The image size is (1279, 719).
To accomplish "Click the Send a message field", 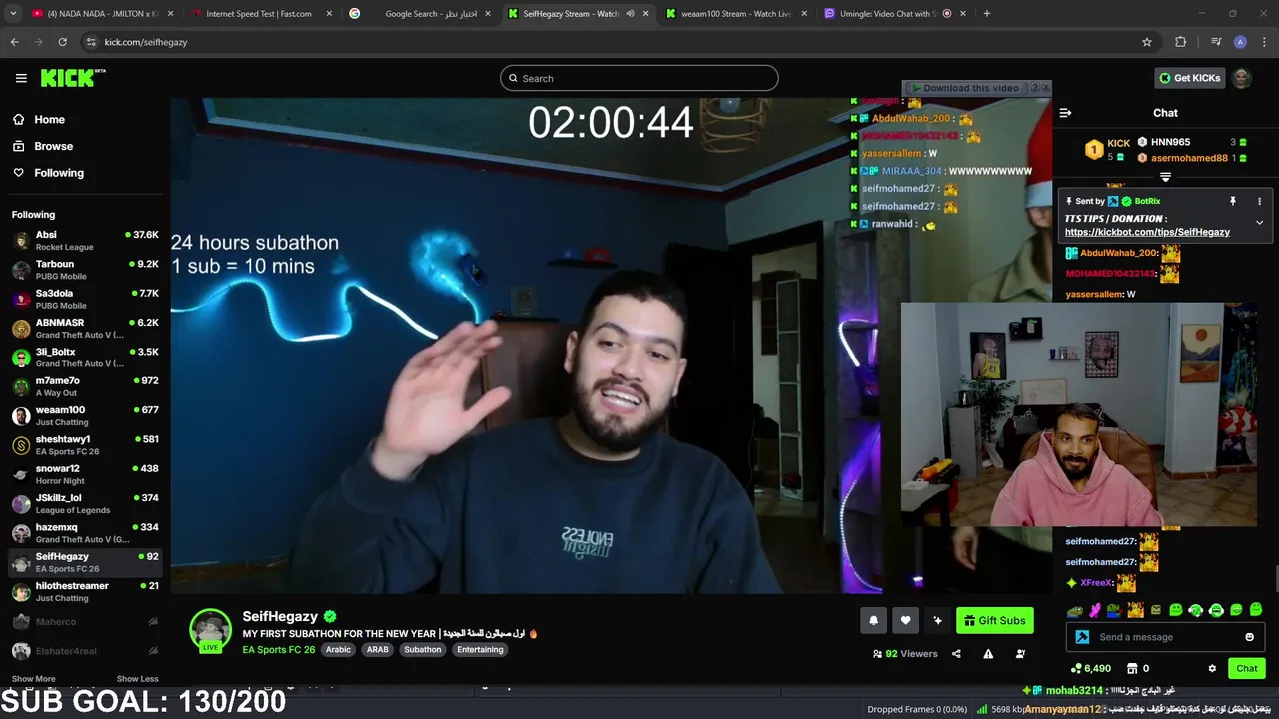I will tap(1167, 637).
